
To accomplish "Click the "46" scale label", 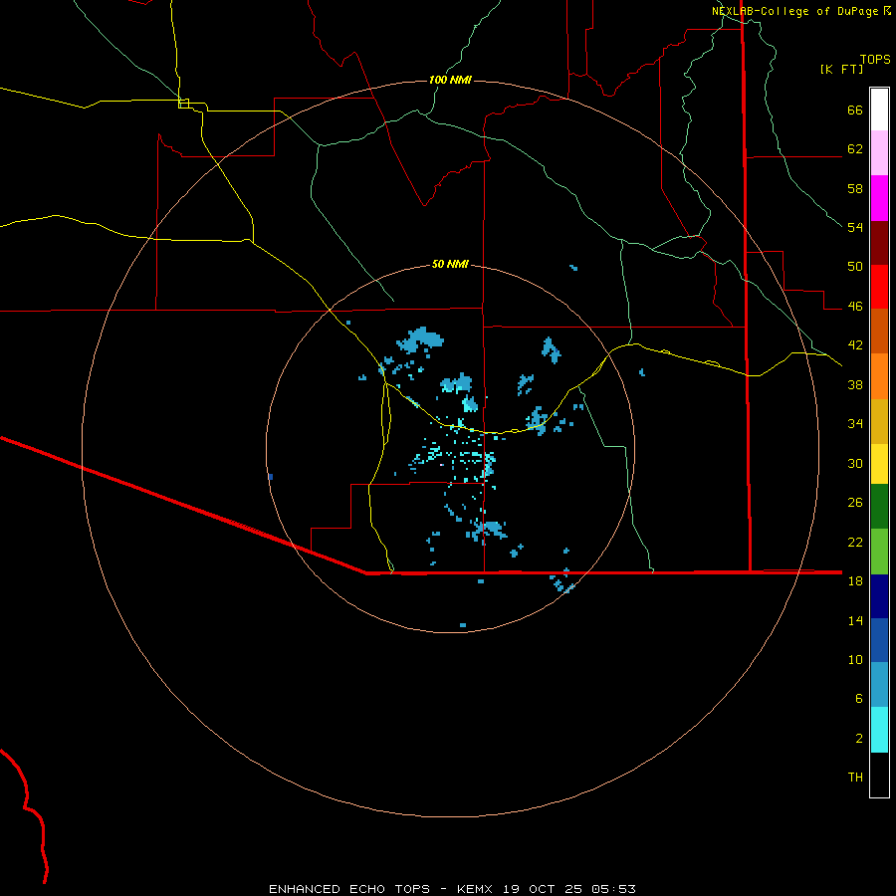I will (x=855, y=307).
